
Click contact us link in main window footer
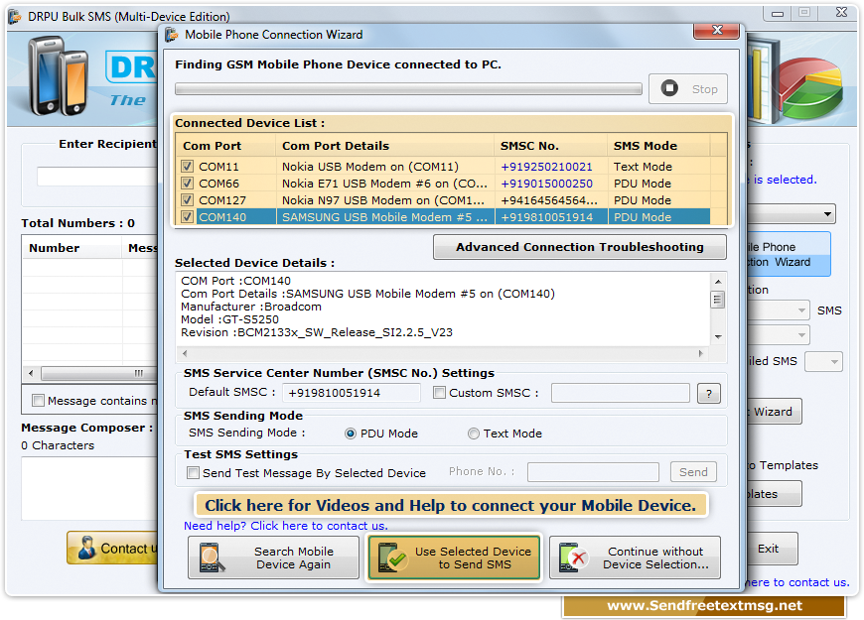(797, 582)
